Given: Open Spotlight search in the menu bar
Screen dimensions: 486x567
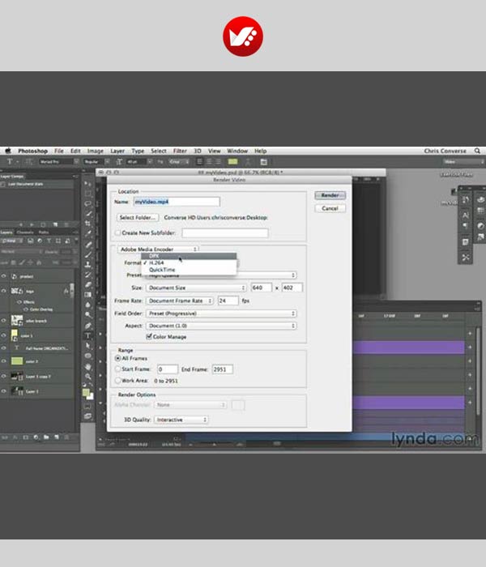Looking at the screenshot, I should [477, 151].
